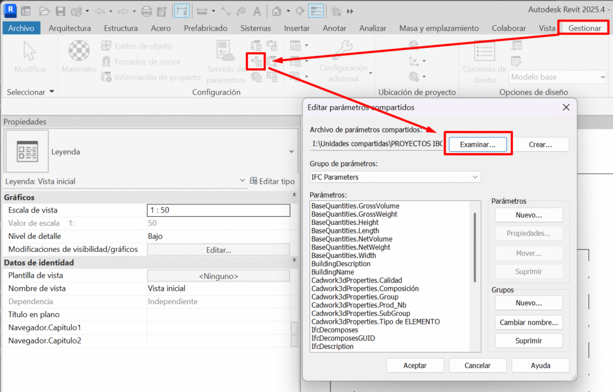Open the Leyenda type selector dropdown
This screenshot has height=392, width=613.
[292, 152]
